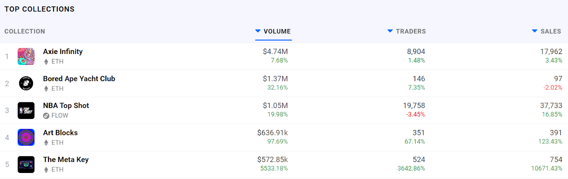Click the NBA Top Shot logo icon

26,110
